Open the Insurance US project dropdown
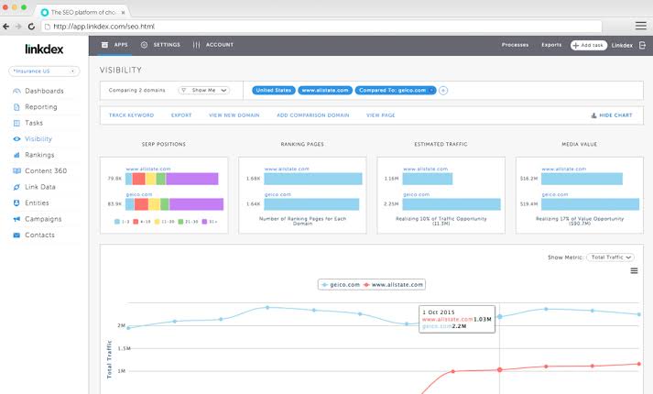This screenshot has width=653, height=394. pos(44,71)
